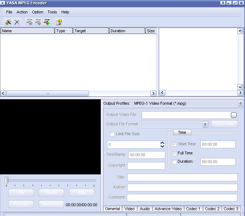Toggle the Full Time checkbox
This screenshot has width=245, height=216.
pyautogui.click(x=174, y=153)
